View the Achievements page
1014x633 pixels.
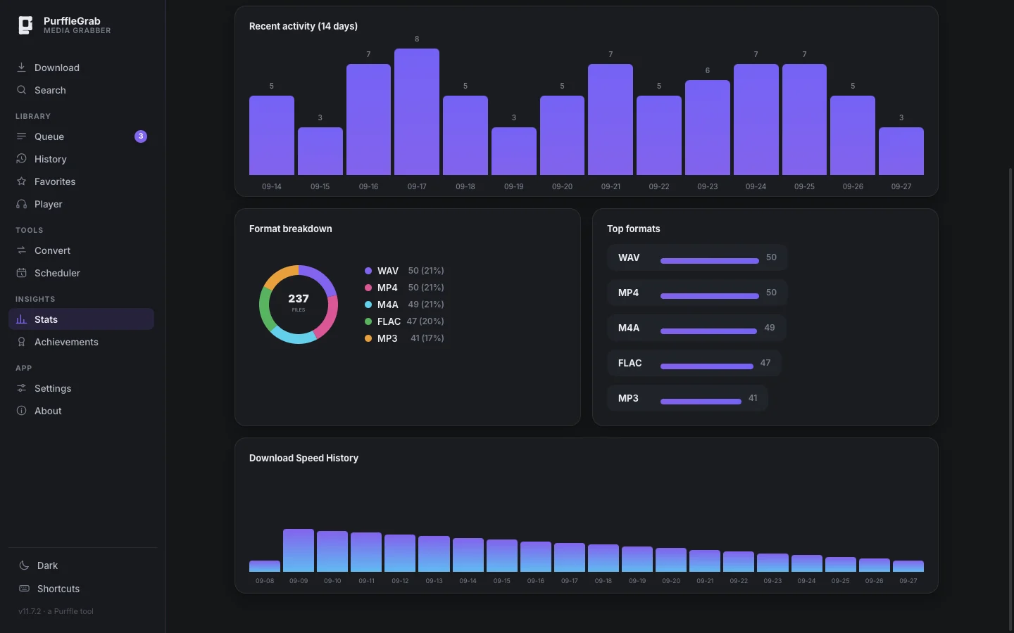(x=81, y=342)
